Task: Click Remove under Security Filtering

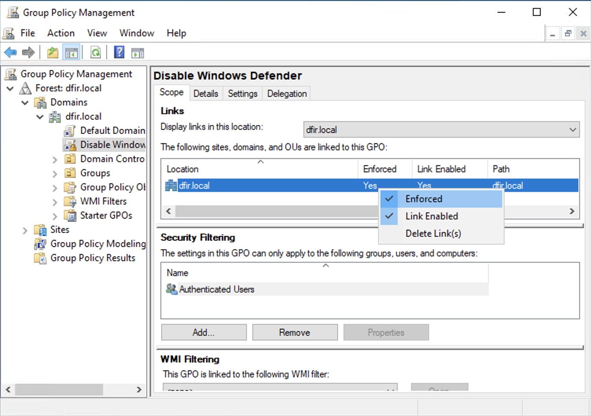Action: 295,333
